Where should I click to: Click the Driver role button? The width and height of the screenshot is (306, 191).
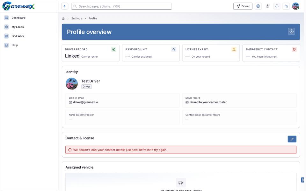243,6
